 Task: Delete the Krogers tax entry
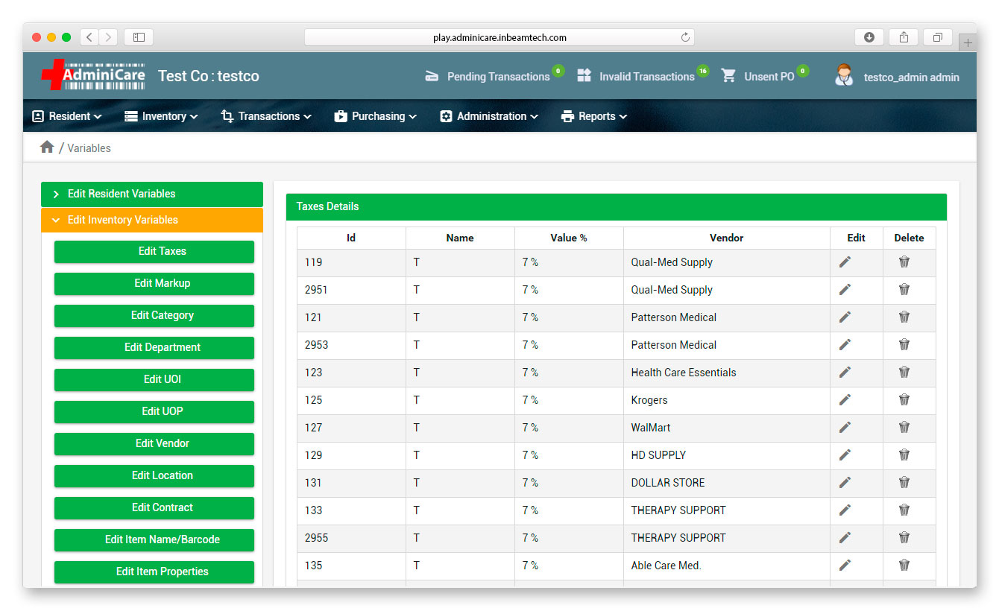point(904,400)
